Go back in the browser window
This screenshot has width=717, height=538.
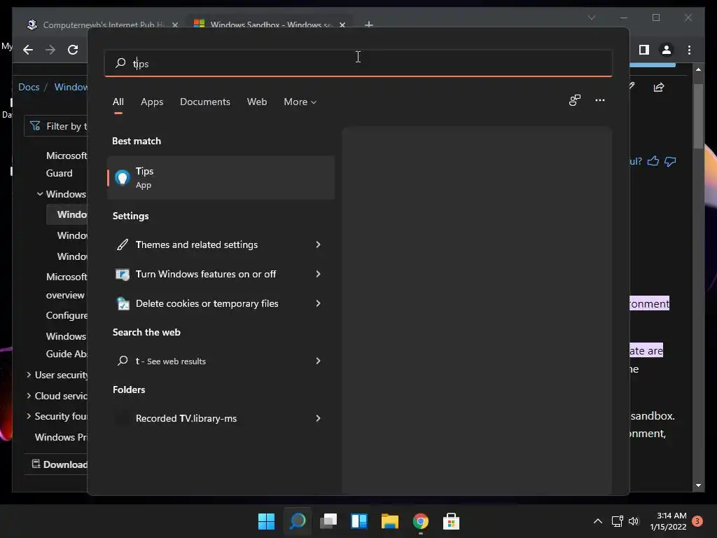[x=28, y=50]
